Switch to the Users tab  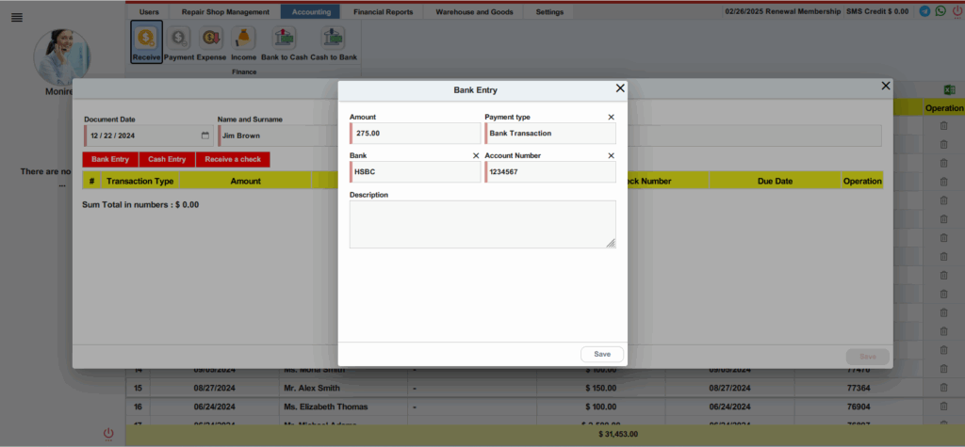(x=149, y=11)
